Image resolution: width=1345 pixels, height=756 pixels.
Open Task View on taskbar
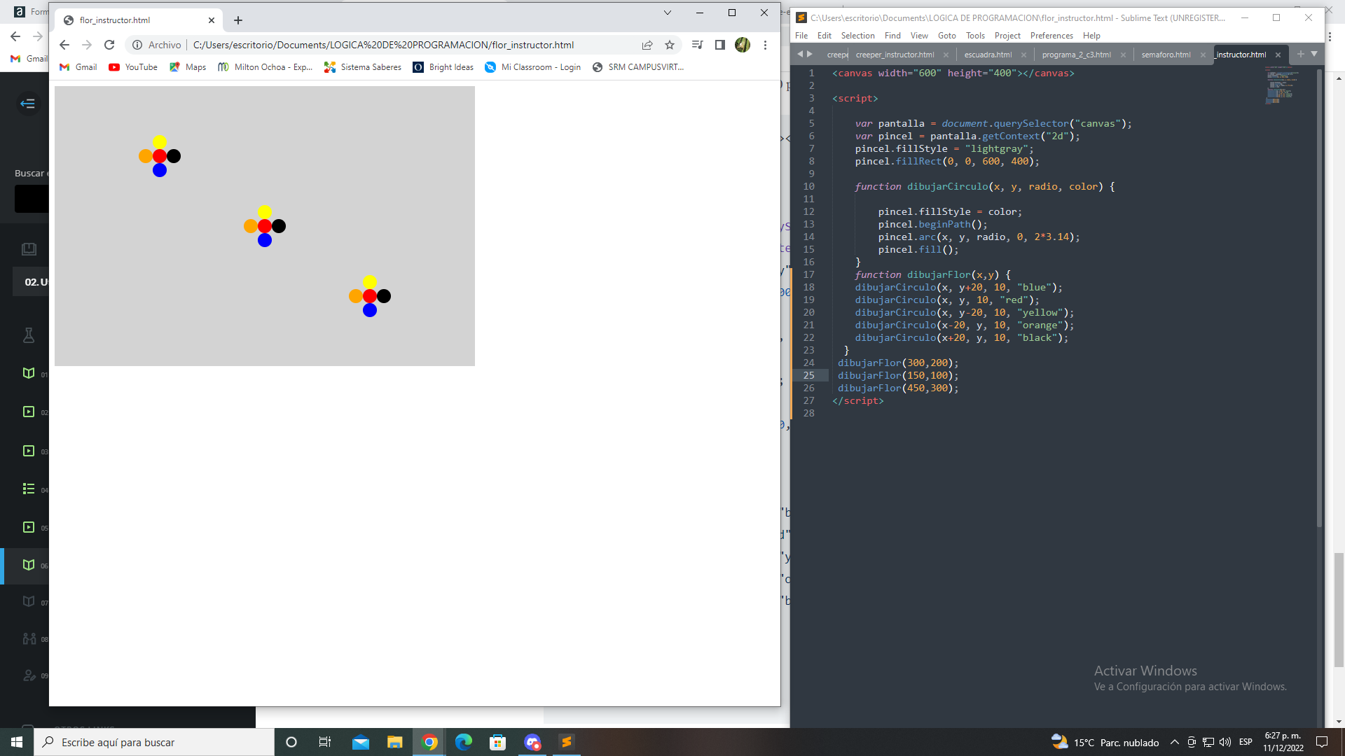(325, 742)
